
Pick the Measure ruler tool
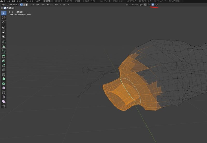click(x=4, y=46)
